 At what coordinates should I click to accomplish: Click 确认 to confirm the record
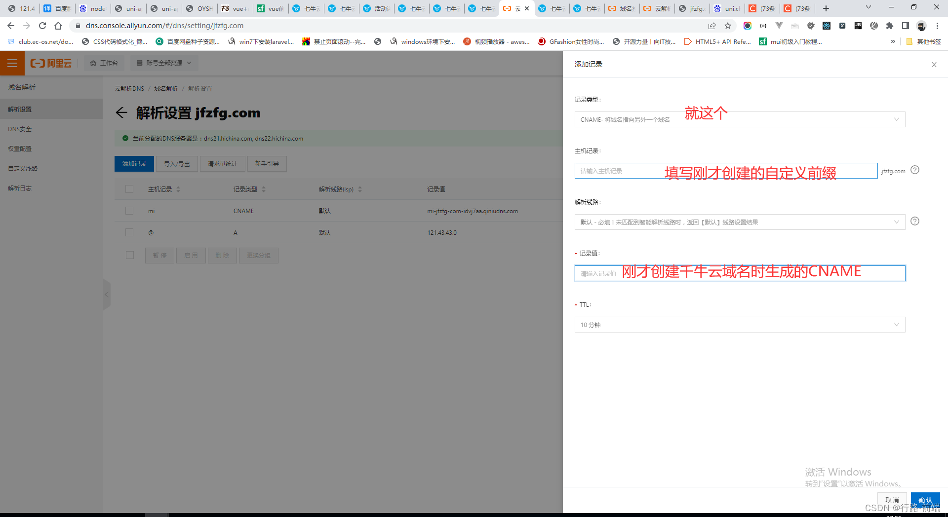tap(925, 500)
